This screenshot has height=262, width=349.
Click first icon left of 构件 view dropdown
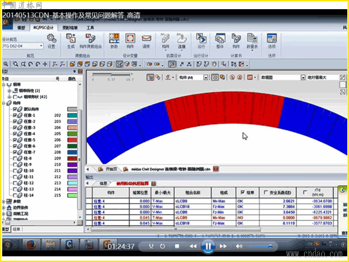click(168, 77)
